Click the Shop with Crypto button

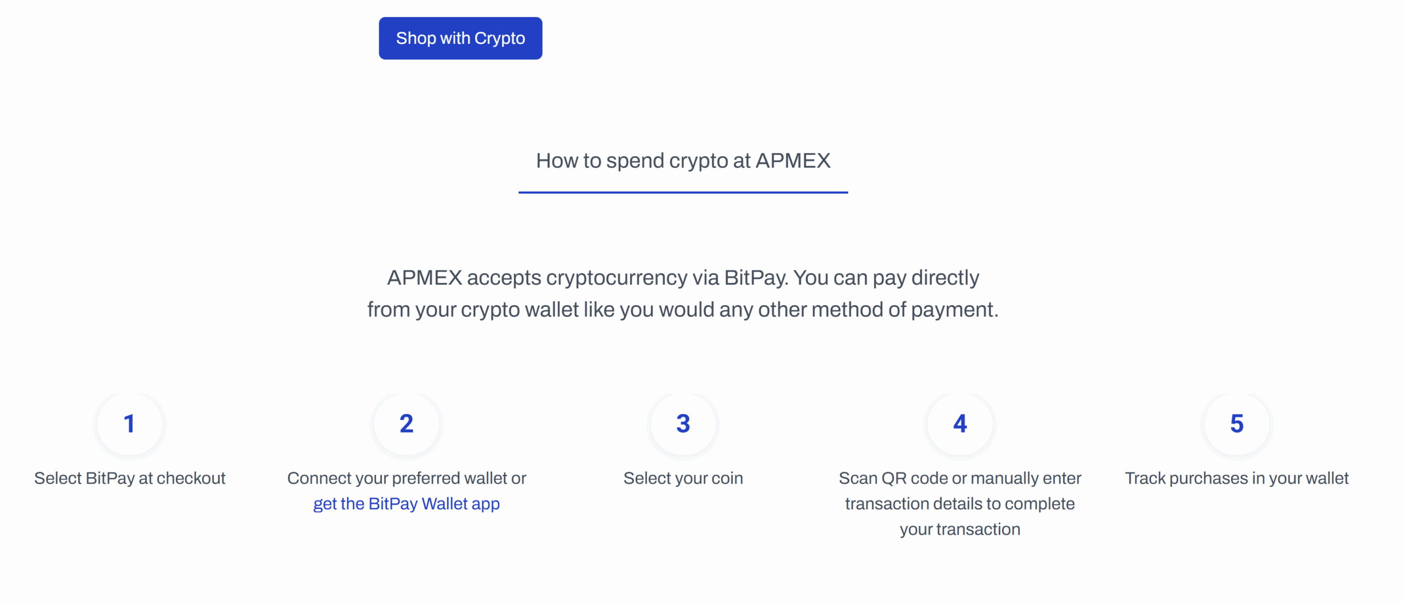click(x=460, y=38)
